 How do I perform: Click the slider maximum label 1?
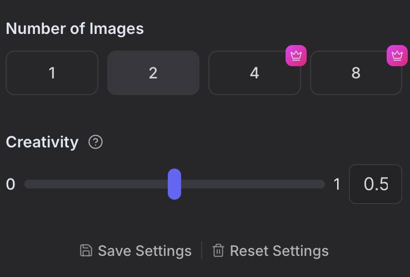pos(337,184)
